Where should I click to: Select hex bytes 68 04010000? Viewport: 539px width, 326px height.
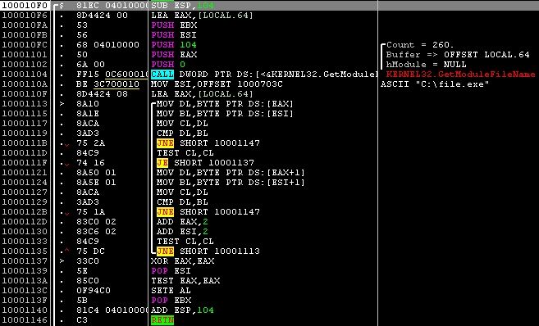pyautogui.click(x=108, y=45)
